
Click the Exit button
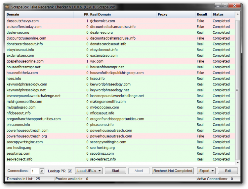point(228,171)
